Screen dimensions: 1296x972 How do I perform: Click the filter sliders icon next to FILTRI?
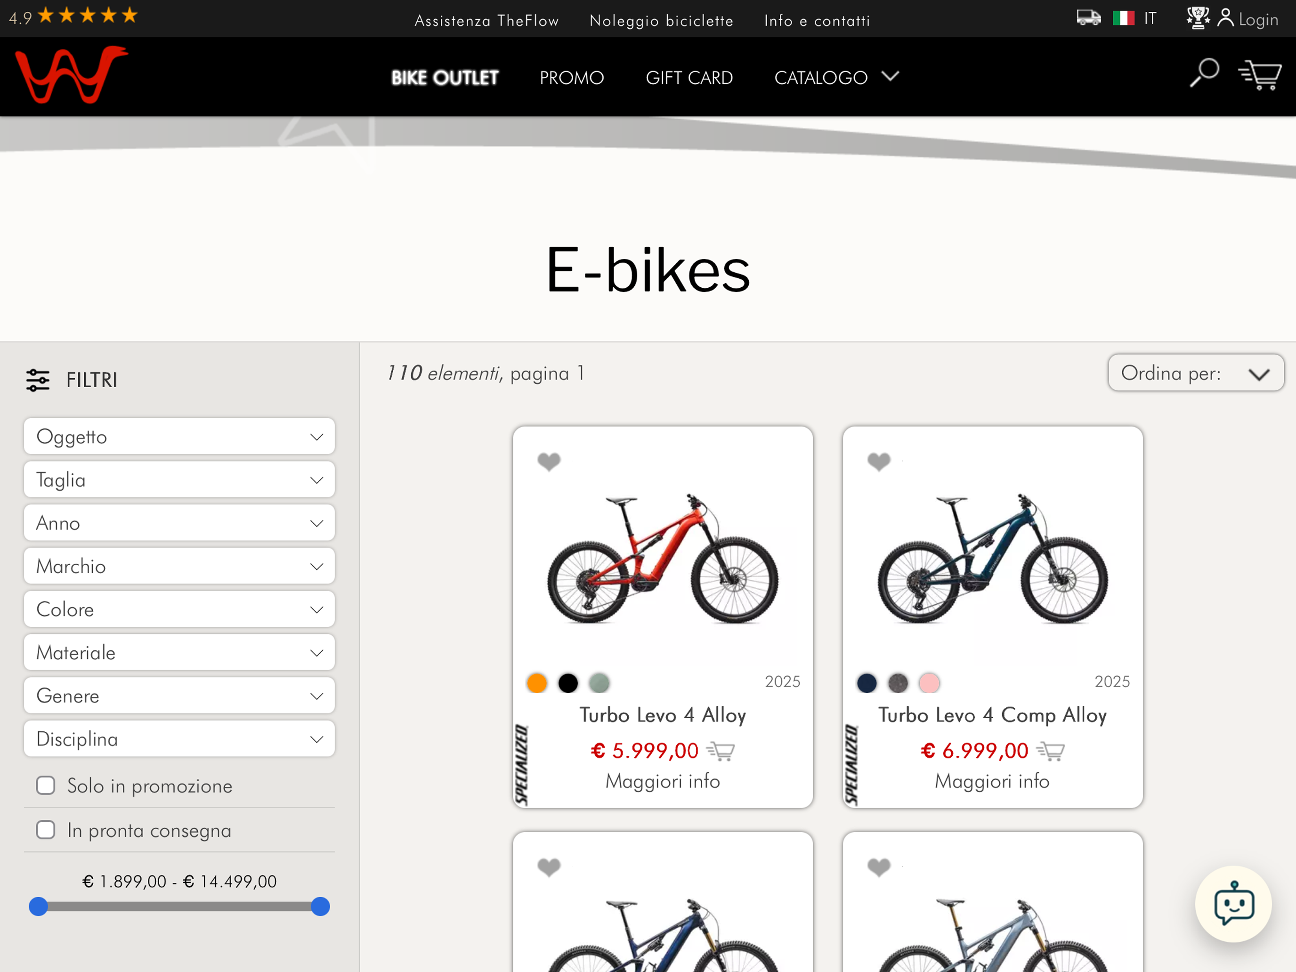38,380
